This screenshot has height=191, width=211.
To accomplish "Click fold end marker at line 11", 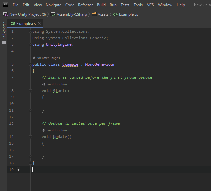I will (30, 110).
